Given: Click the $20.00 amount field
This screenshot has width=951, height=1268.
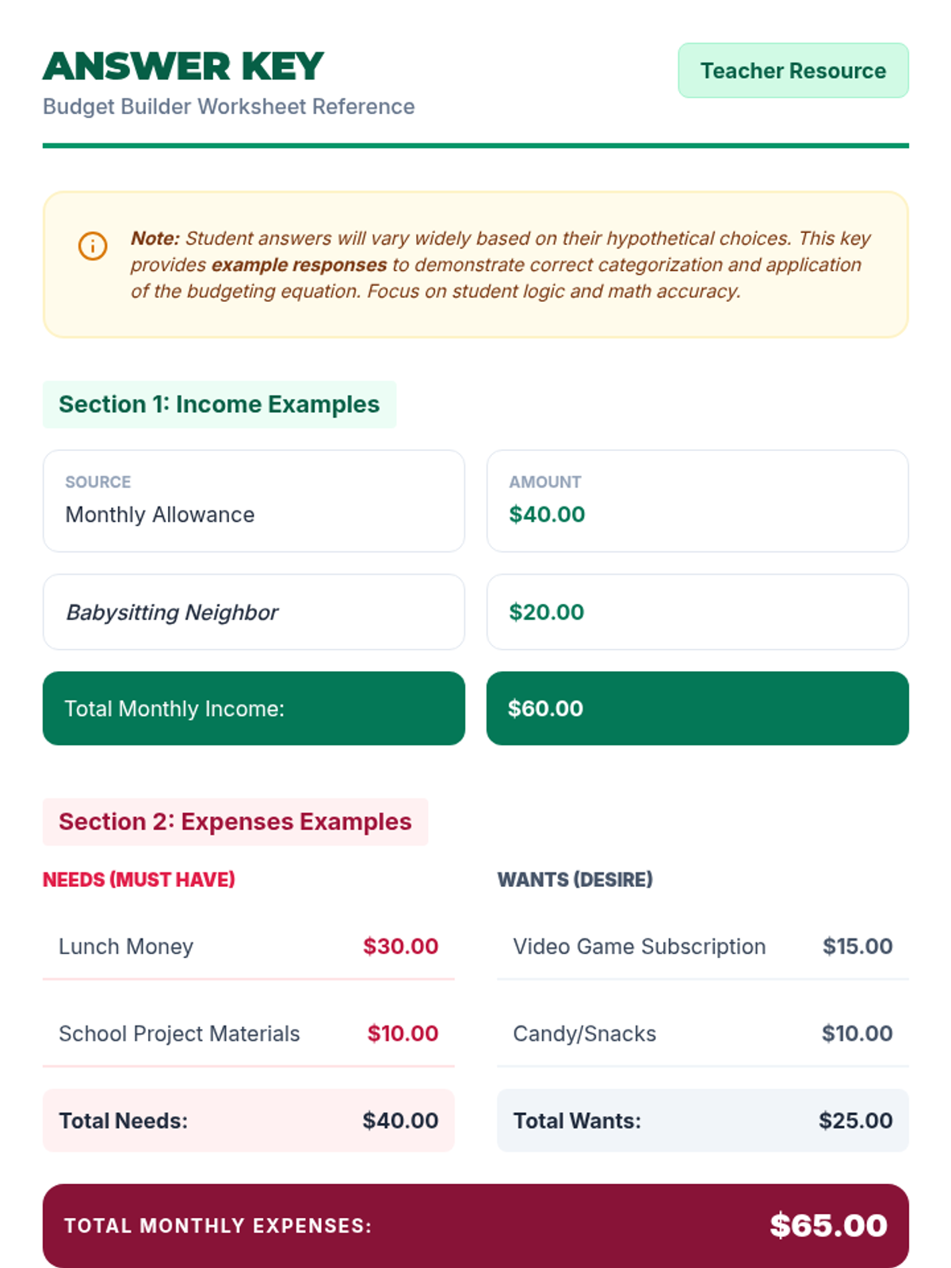Looking at the screenshot, I should 697,612.
